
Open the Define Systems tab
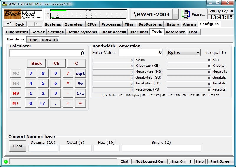pos(82,32)
